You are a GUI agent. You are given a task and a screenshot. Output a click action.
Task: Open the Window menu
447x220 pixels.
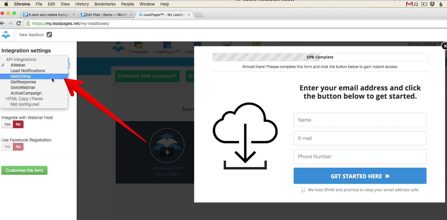[147, 4]
